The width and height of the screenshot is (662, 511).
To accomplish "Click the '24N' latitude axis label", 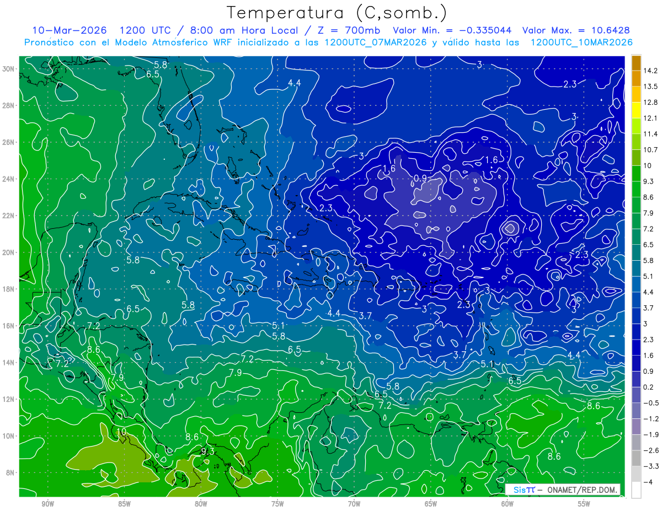I will 9,179.
